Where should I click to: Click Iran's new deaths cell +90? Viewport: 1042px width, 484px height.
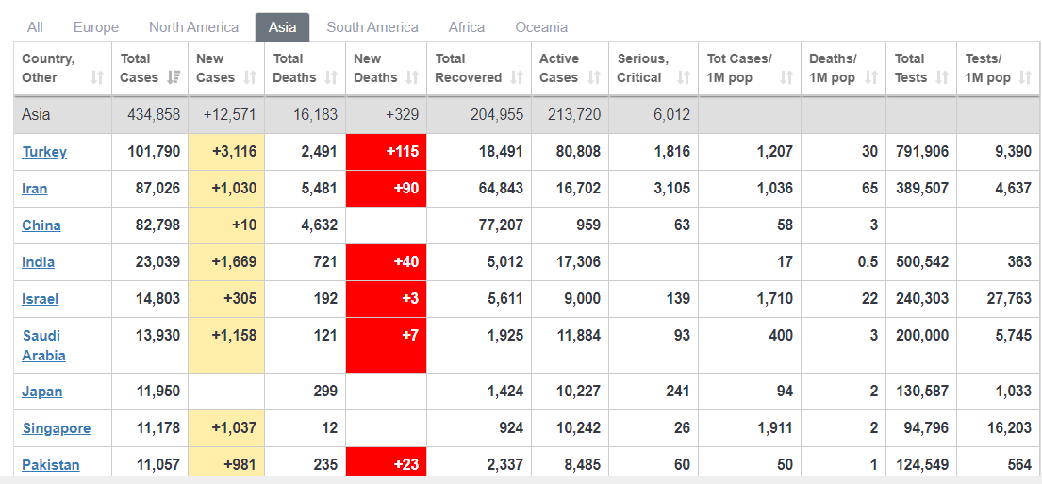click(x=386, y=188)
